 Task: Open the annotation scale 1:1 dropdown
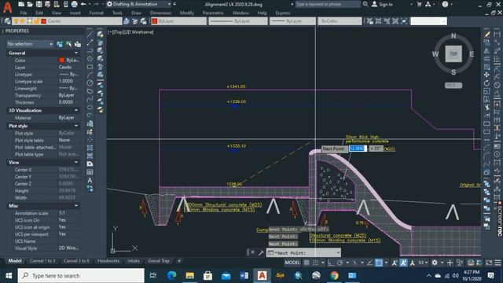tap(424, 263)
